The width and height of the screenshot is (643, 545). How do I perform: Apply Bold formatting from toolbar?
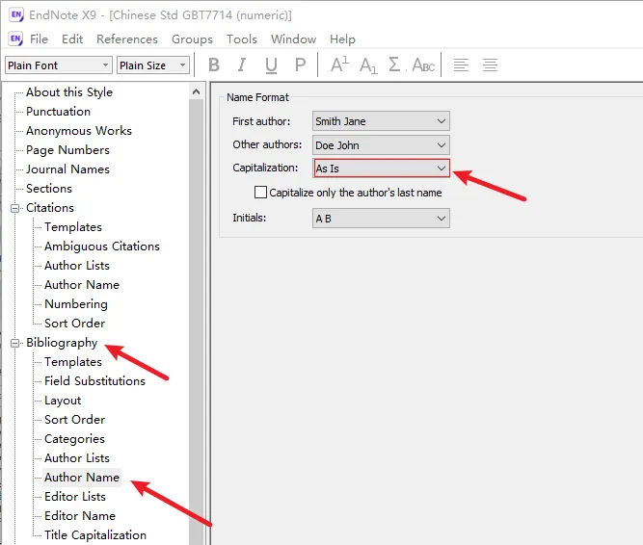214,65
